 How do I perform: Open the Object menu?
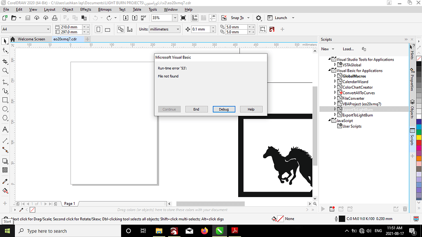(x=68, y=9)
